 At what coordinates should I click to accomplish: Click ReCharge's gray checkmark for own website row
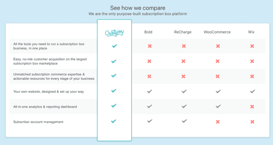(184, 91)
